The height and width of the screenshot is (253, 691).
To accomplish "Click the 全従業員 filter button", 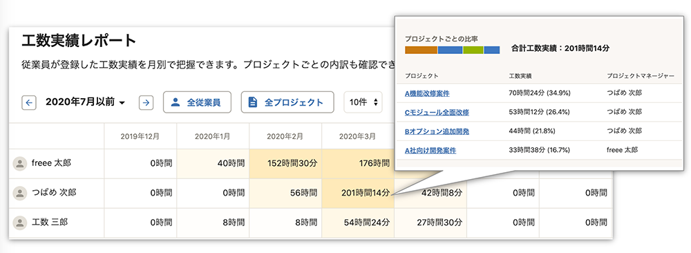I will pyautogui.click(x=197, y=103).
